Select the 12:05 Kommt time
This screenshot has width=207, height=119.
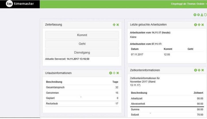coord(167,55)
